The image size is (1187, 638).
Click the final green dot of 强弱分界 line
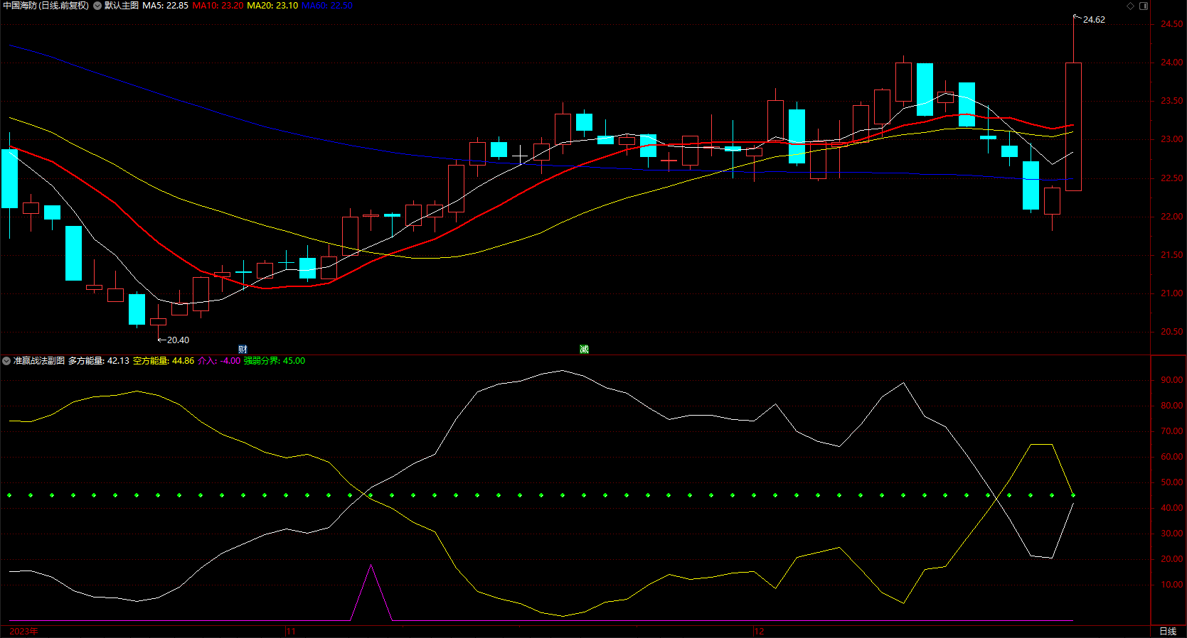click(1073, 495)
